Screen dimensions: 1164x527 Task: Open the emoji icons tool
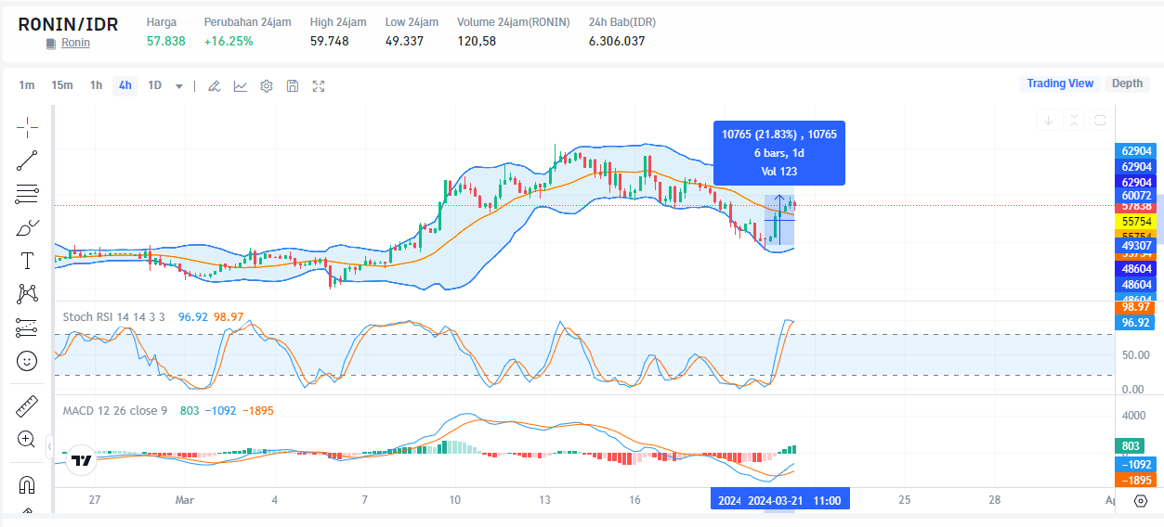[x=27, y=361]
